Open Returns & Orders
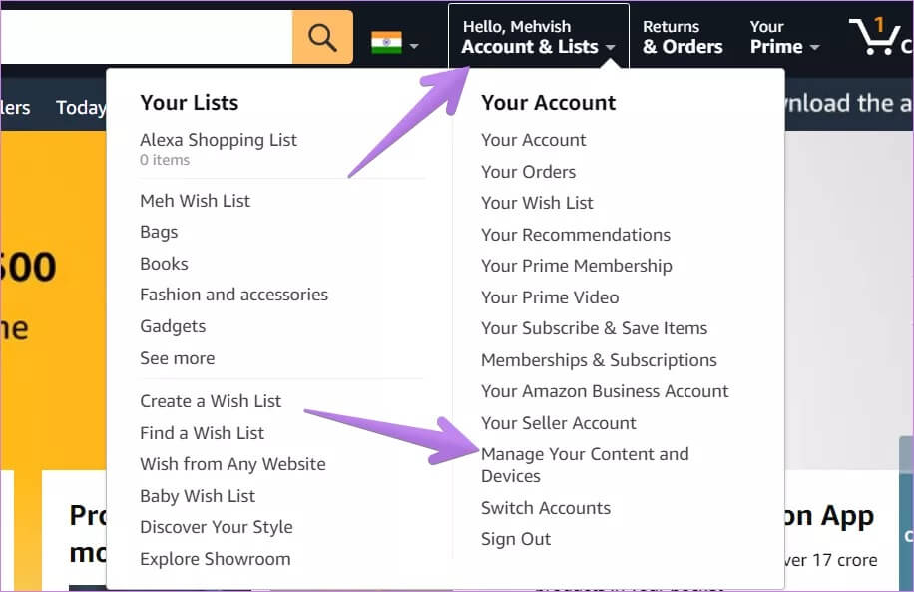Viewport: 914px width, 592px height. [x=683, y=37]
